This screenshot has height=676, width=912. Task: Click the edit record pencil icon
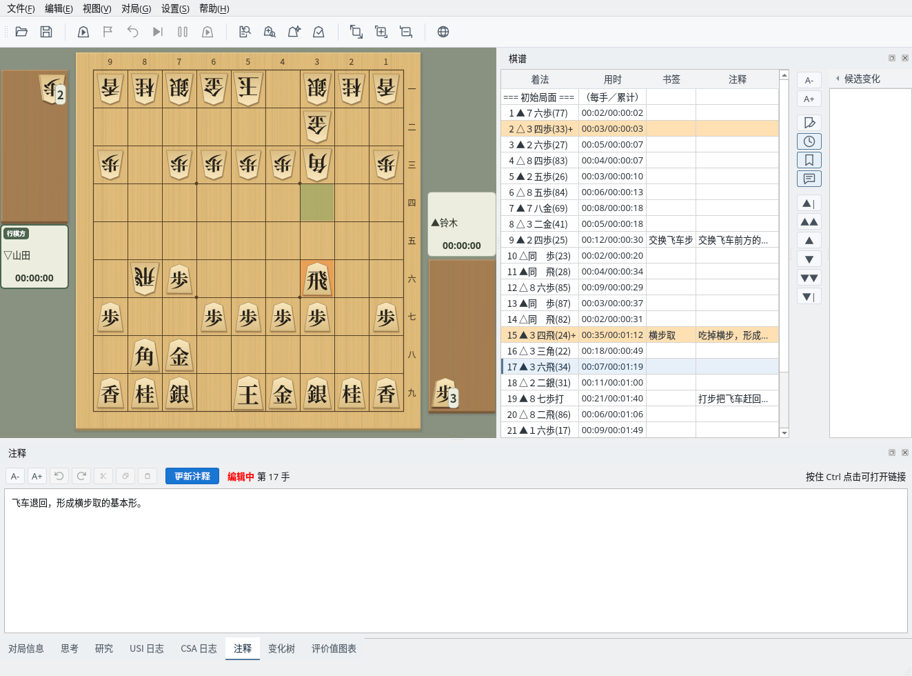coord(809,123)
